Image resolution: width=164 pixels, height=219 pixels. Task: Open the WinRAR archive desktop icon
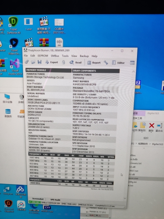[44, 42]
